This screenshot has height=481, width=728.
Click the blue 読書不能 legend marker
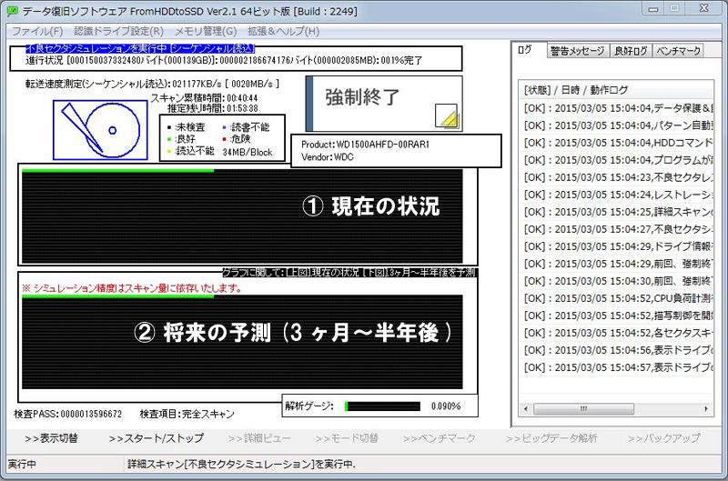225,126
